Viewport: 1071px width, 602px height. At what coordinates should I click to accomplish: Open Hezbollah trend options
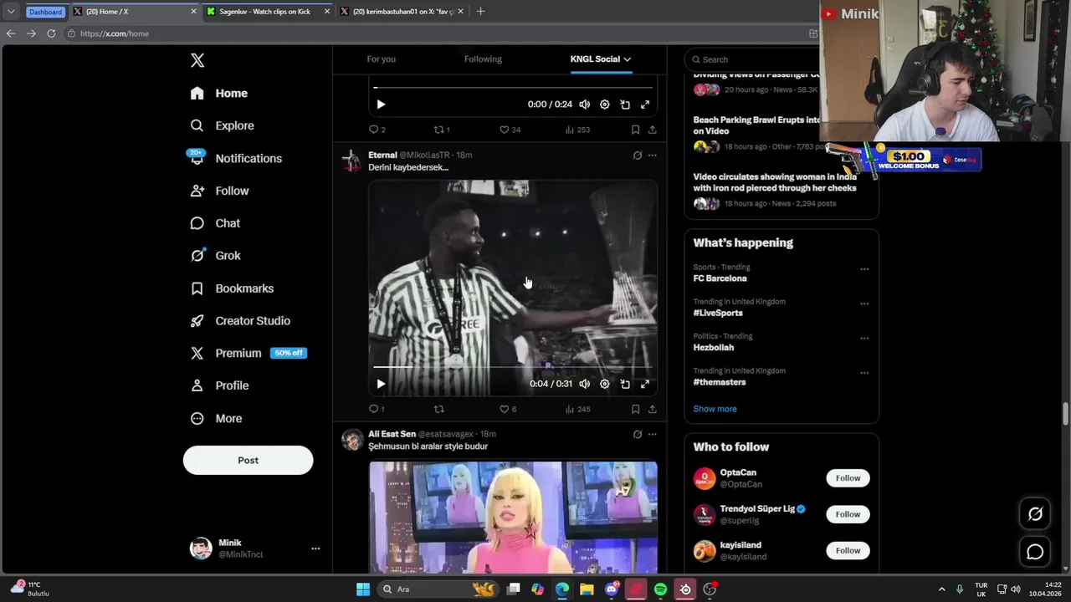coord(864,339)
